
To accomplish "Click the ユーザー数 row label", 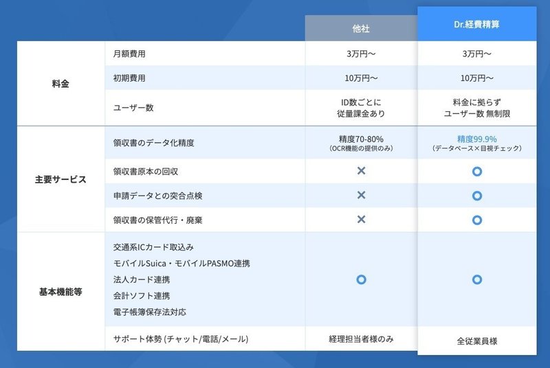I will click(x=133, y=108).
